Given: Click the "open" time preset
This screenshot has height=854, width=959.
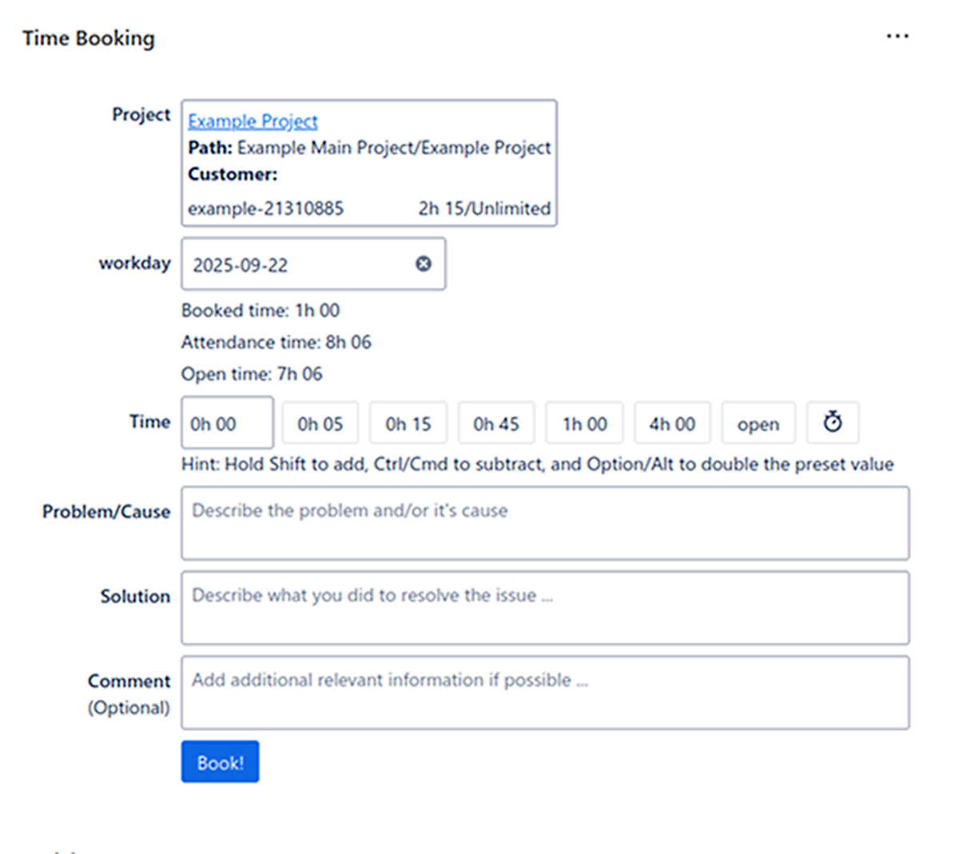Looking at the screenshot, I should point(758,423).
